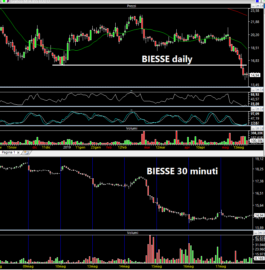Click the 8.168 volume value label

(x=259, y=259)
